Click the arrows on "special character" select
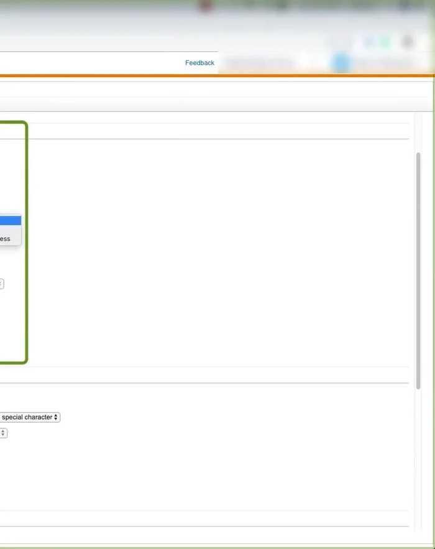 56,417
